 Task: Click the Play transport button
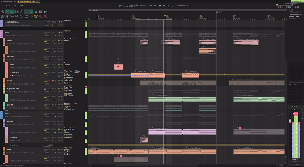160,6
